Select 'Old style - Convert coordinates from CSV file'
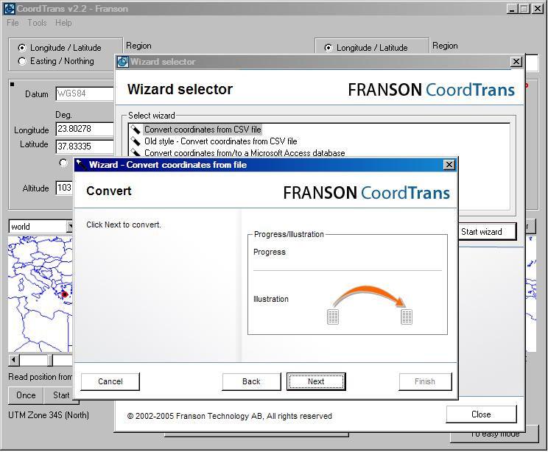The image size is (548, 452). click(220, 141)
